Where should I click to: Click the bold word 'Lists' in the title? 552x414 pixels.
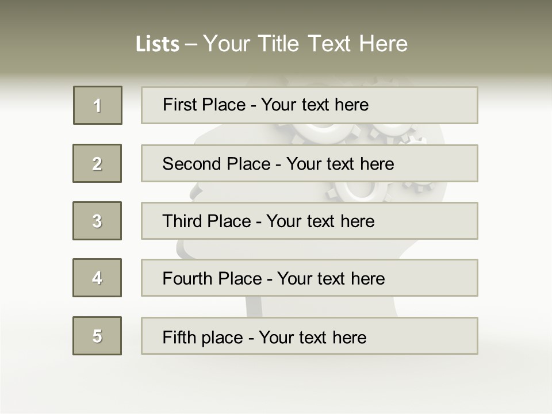[x=158, y=44]
